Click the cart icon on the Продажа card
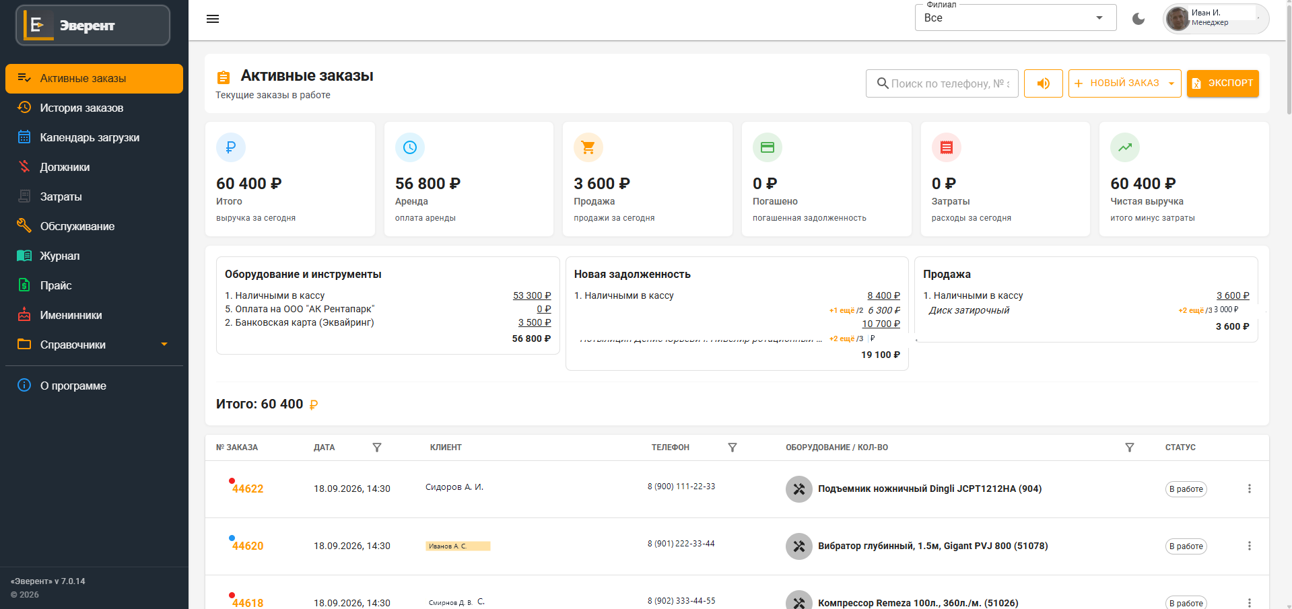Viewport: 1292px width, 609px height. click(588, 147)
